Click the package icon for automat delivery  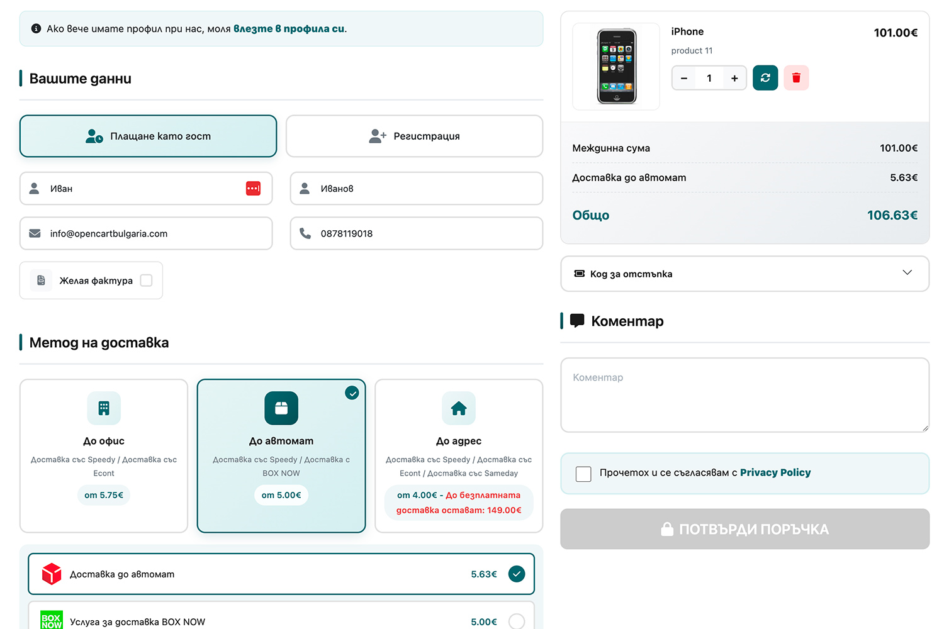pyautogui.click(x=281, y=408)
